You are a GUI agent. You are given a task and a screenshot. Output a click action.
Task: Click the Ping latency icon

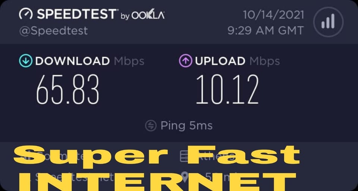(151, 125)
